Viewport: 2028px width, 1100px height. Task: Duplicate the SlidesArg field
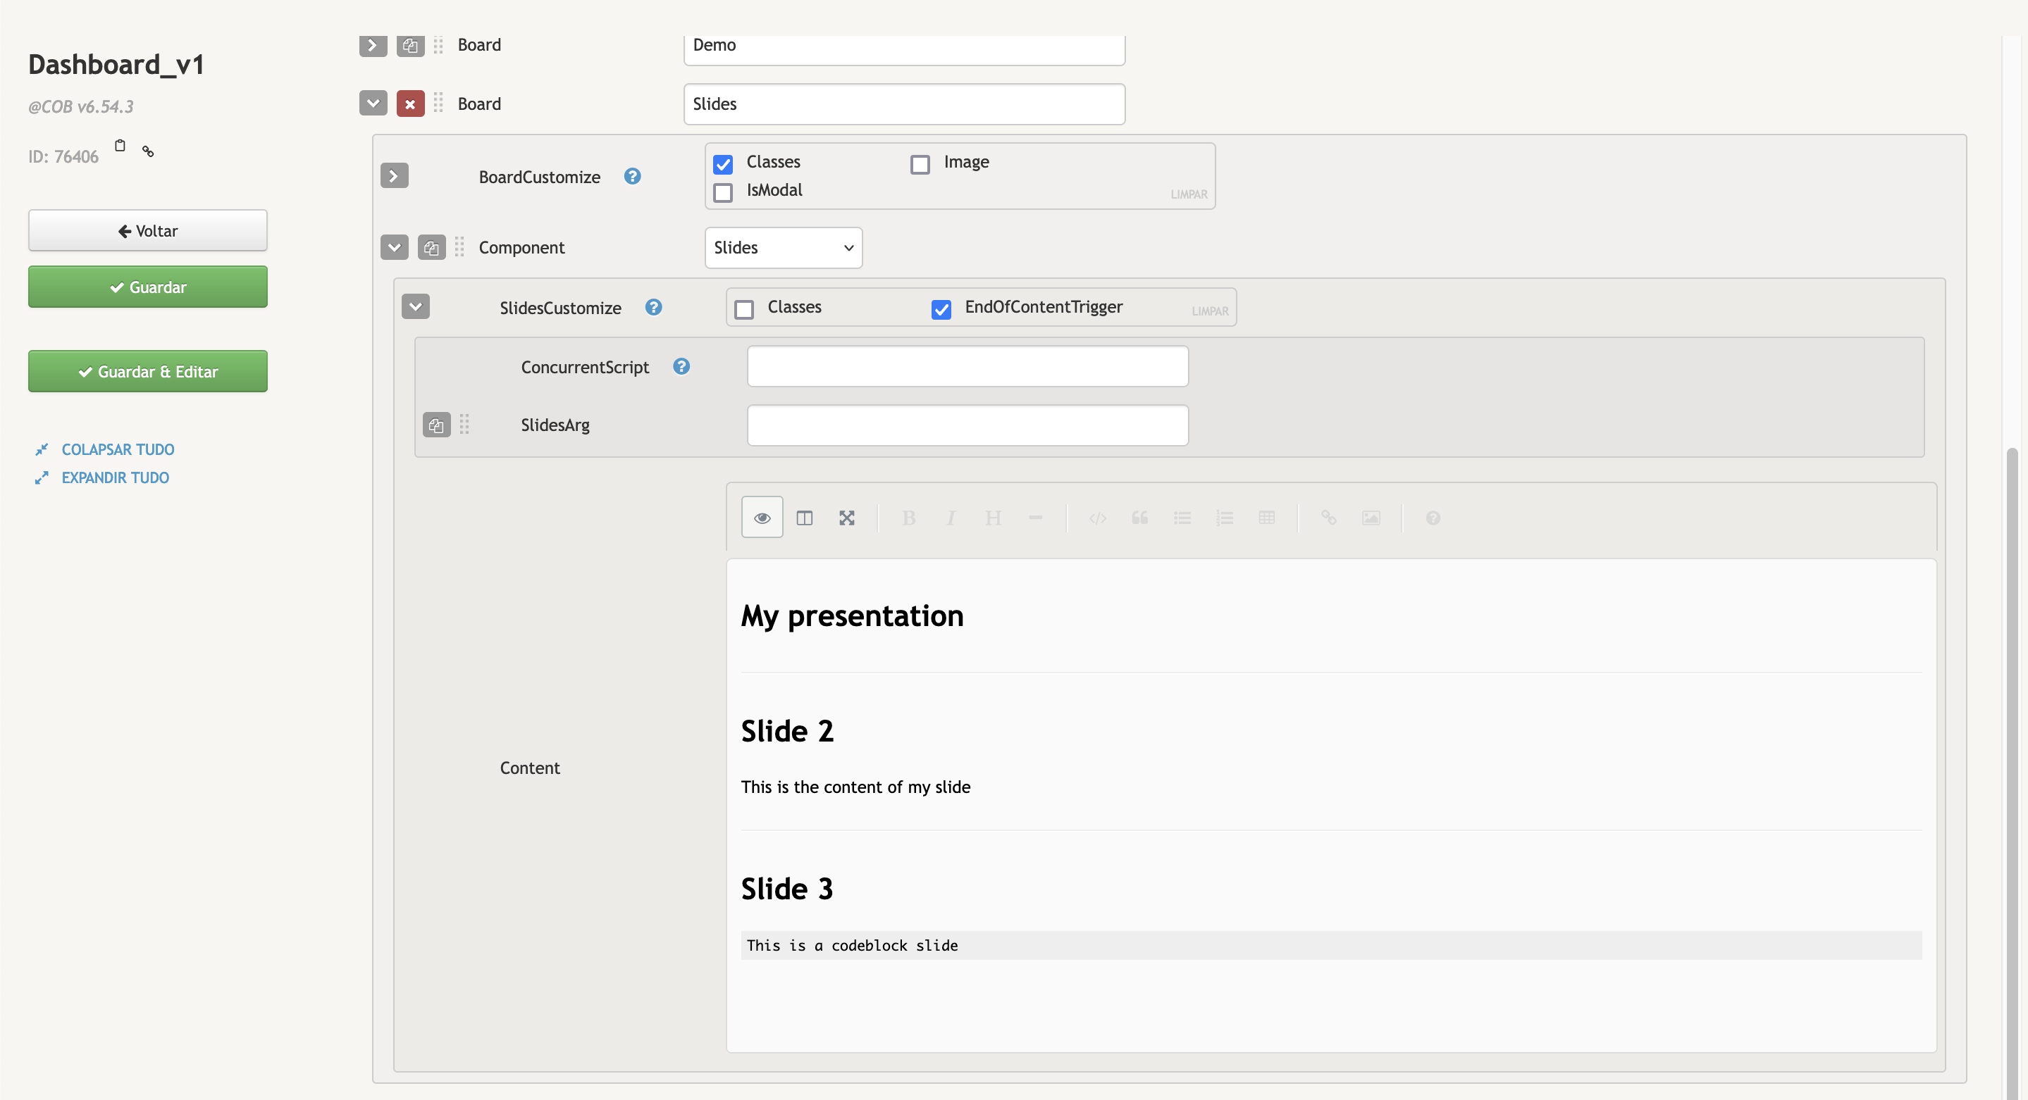(436, 425)
